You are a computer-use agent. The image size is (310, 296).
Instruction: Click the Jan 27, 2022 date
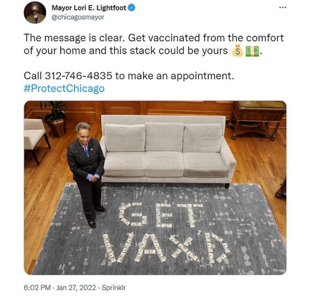(x=76, y=287)
